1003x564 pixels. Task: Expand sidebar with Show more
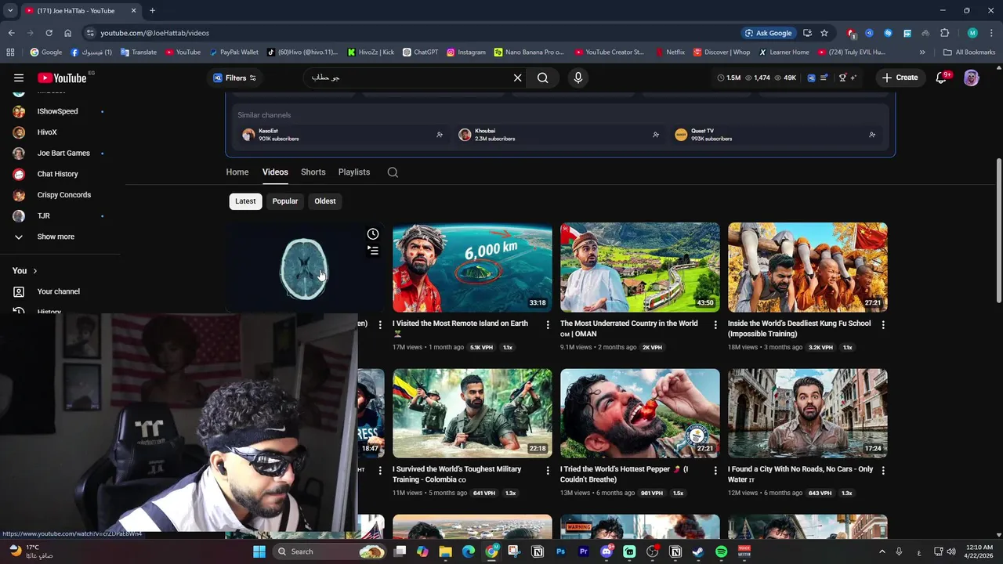[x=55, y=237]
